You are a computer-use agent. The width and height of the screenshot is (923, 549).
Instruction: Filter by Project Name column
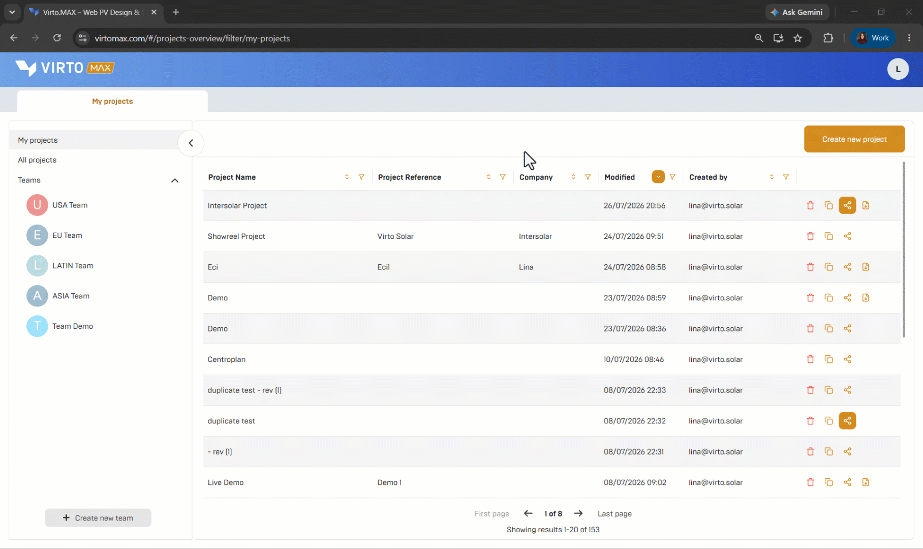coord(361,177)
